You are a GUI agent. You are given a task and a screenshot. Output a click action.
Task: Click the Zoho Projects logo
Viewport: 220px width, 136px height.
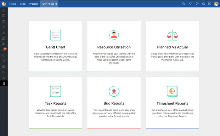tap(4, 4)
